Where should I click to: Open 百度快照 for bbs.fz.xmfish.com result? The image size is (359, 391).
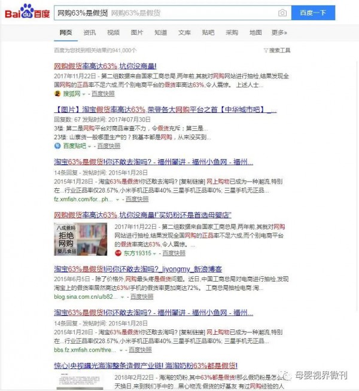click(x=140, y=350)
